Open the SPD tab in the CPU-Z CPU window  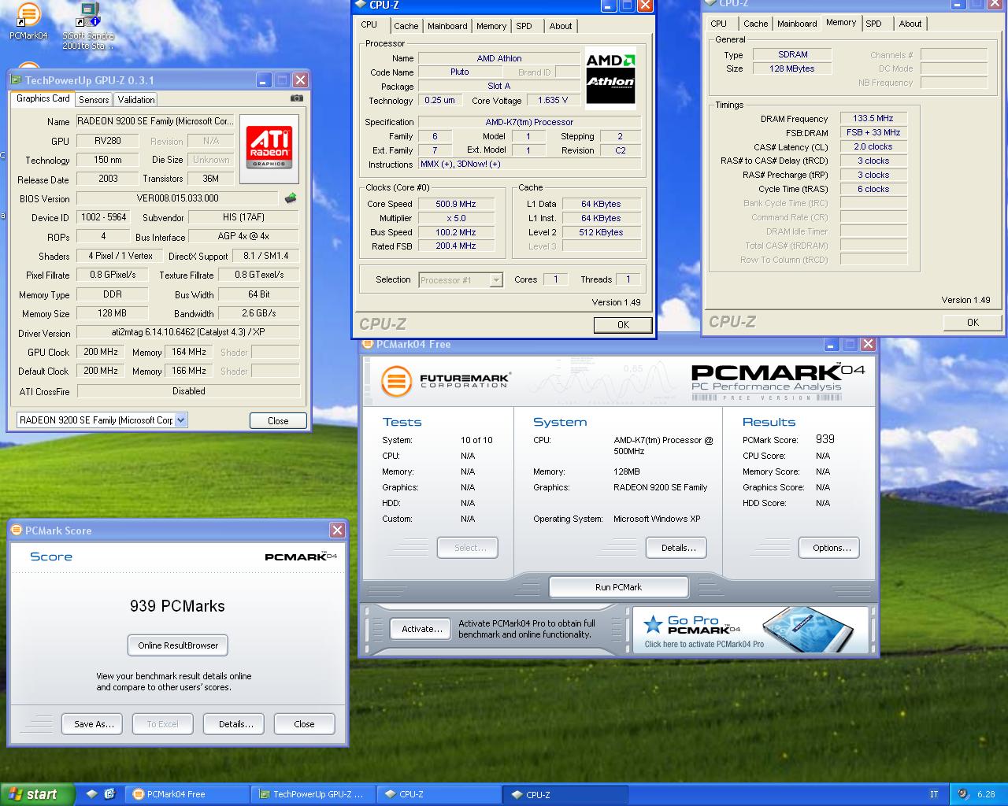tap(524, 26)
